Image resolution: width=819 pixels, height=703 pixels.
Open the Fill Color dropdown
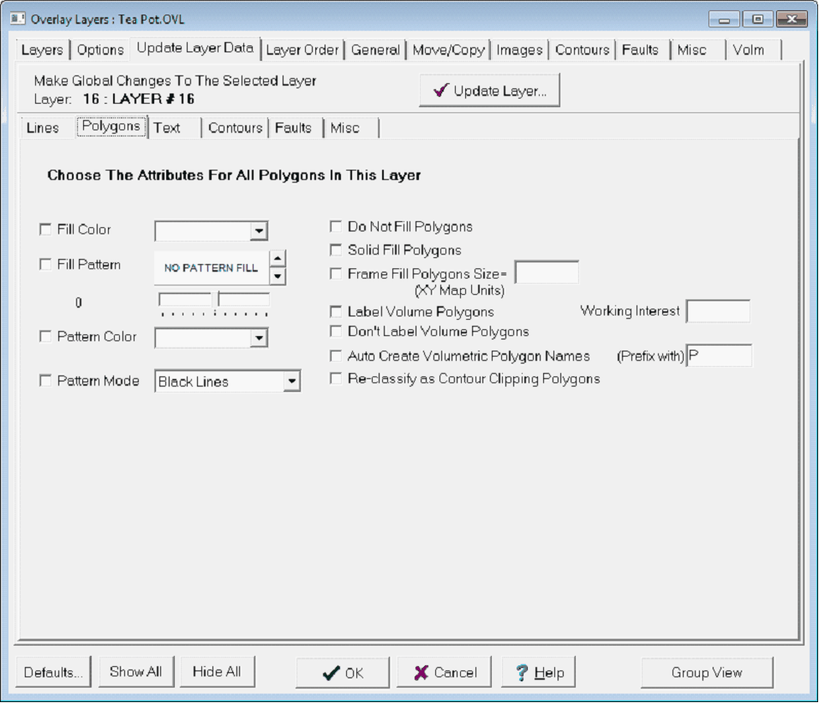pyautogui.click(x=258, y=231)
